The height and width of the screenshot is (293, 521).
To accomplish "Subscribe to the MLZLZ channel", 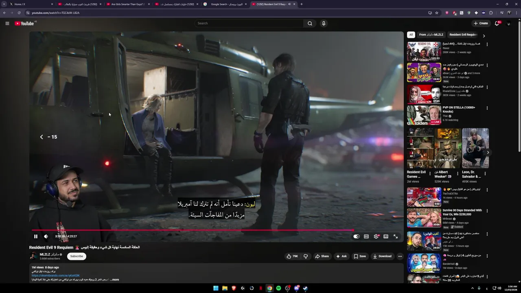I will click(77, 256).
